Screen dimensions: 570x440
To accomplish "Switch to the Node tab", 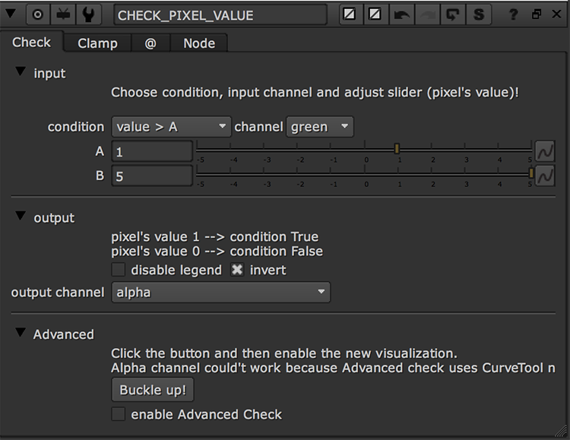I will (x=199, y=43).
